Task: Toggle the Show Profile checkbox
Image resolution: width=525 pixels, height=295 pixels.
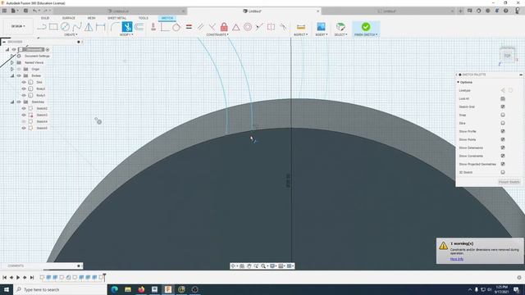Action: tap(503, 131)
